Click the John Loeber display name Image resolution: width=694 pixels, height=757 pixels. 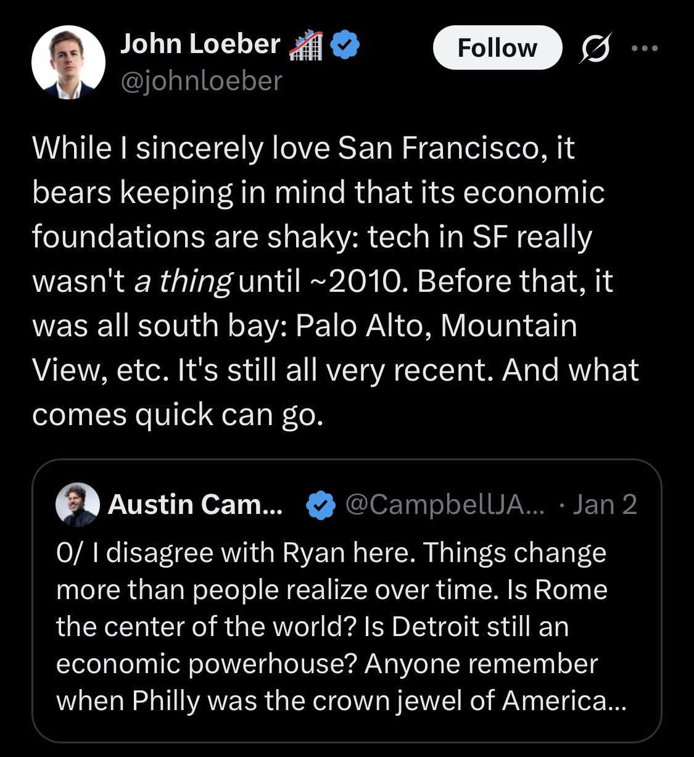coord(200,44)
